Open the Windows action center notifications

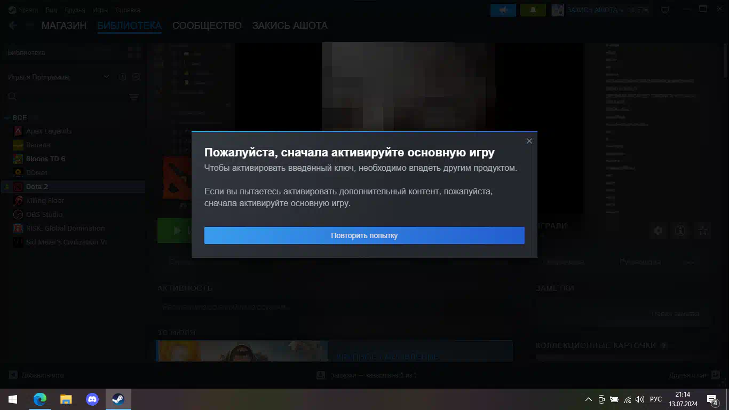tap(712, 399)
